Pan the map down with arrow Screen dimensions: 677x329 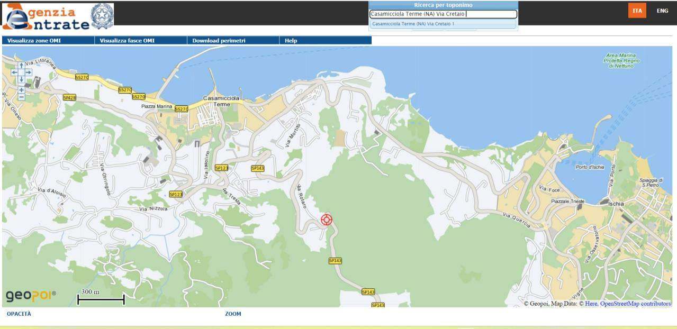(x=21, y=80)
